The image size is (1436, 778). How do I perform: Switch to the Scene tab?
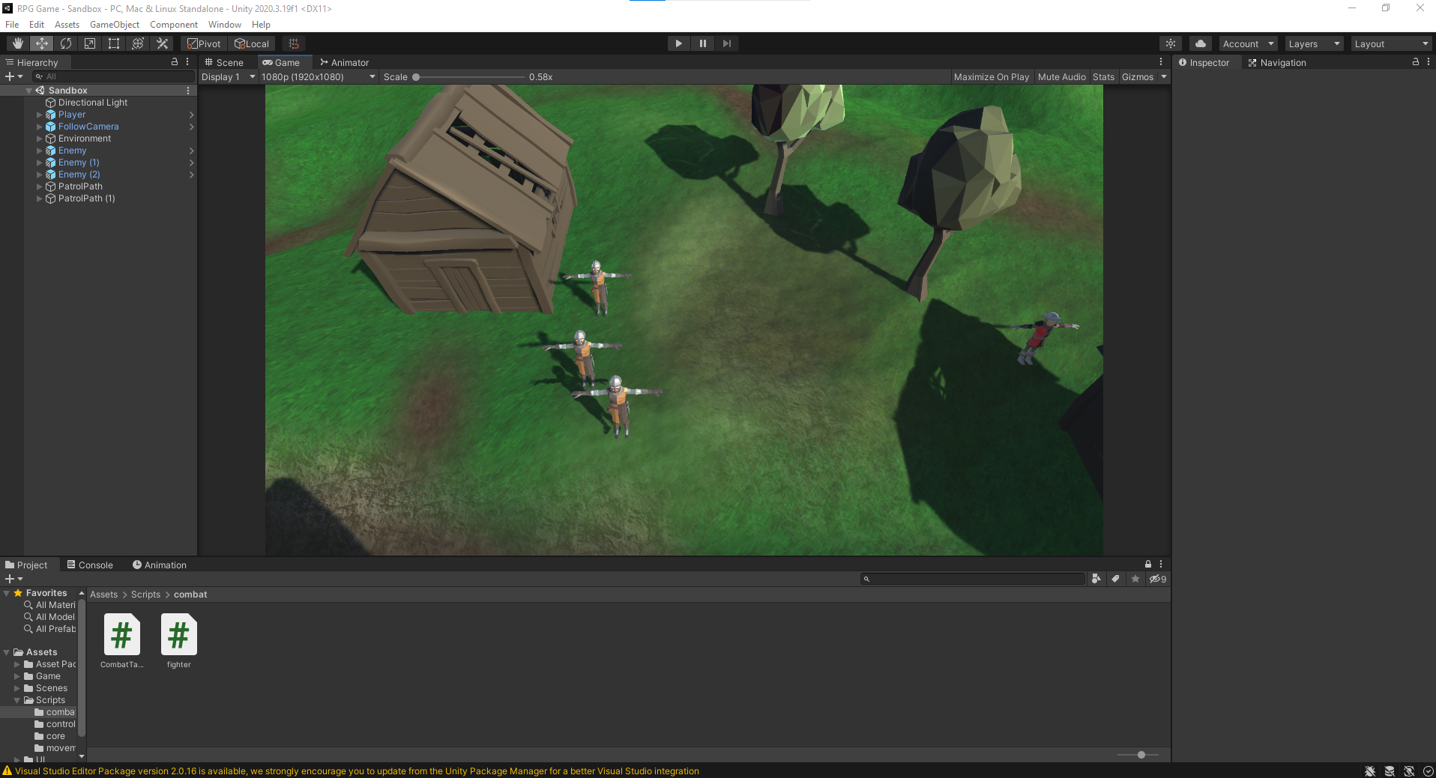pyautogui.click(x=224, y=63)
